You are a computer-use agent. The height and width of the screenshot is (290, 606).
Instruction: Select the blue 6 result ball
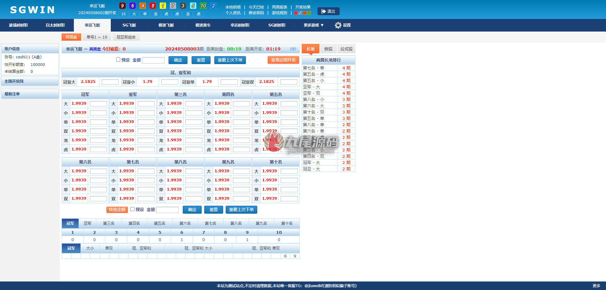coord(133,6)
